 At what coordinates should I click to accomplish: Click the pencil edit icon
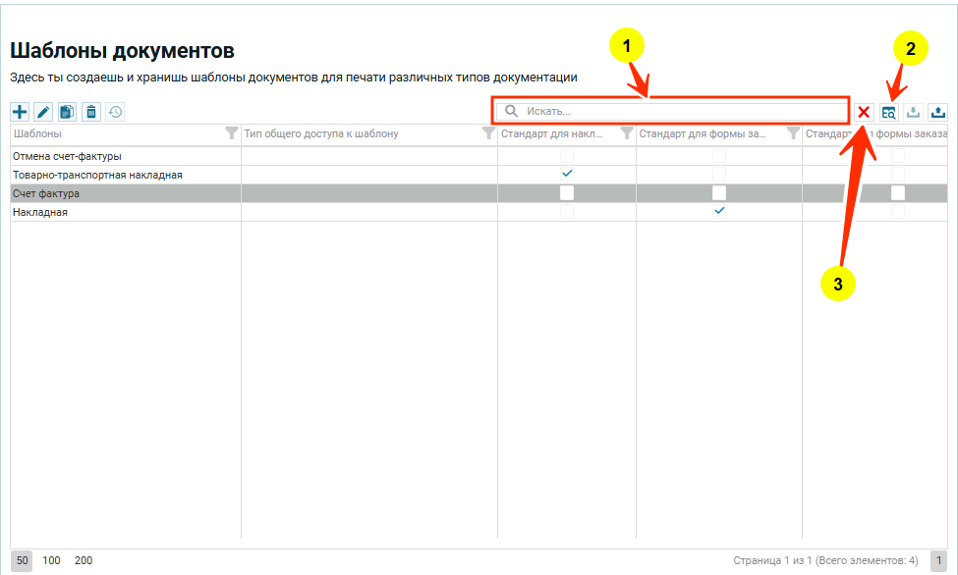43,112
